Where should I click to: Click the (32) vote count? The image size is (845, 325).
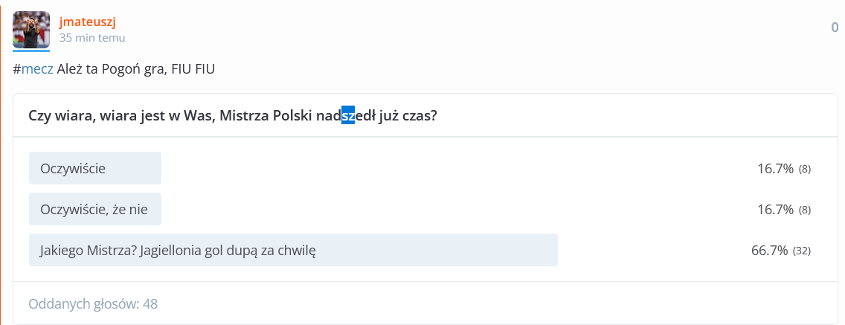802,251
